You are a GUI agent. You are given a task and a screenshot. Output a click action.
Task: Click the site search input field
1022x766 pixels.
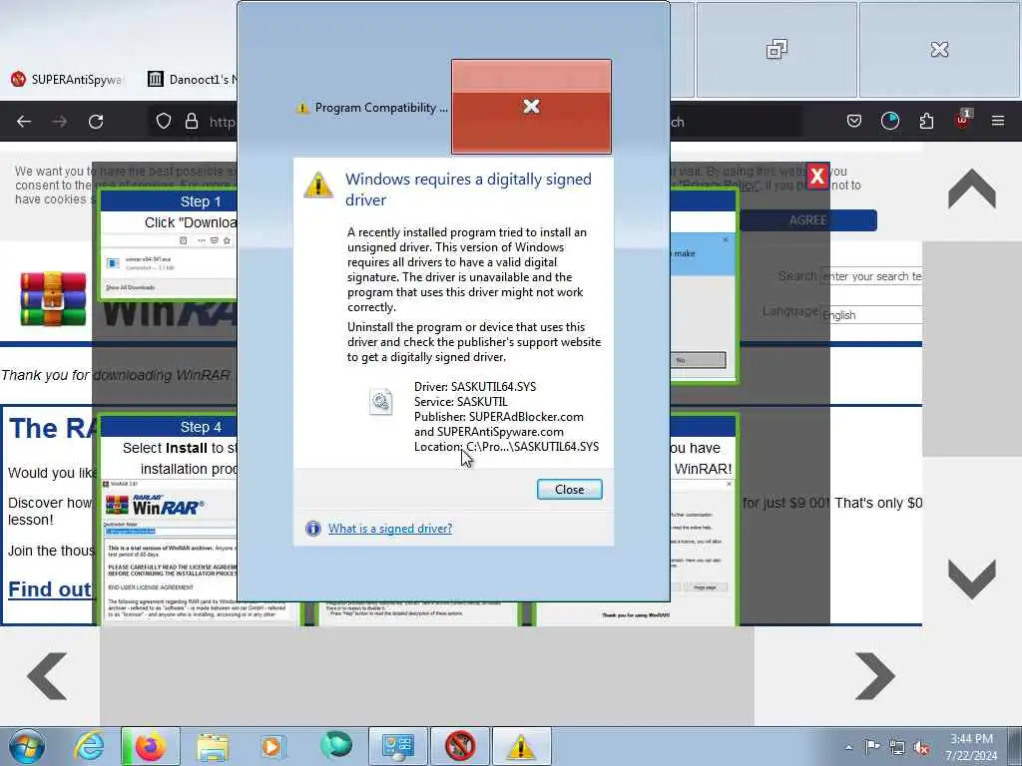tap(871, 276)
